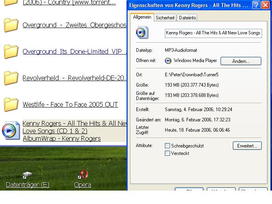
Task: Click the Heute, 18. Februar 2006 access date
Action: [197, 130]
